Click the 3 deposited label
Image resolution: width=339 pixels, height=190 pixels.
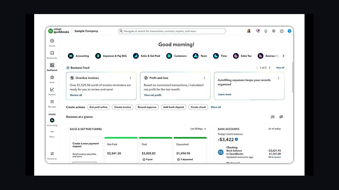coord(185,159)
